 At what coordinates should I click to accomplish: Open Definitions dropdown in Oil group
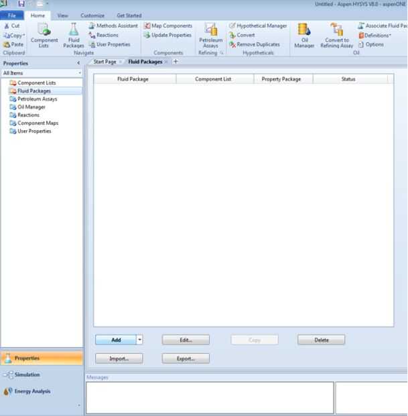[375, 36]
